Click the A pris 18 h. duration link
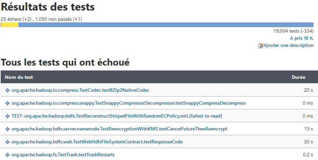 (x=302, y=38)
